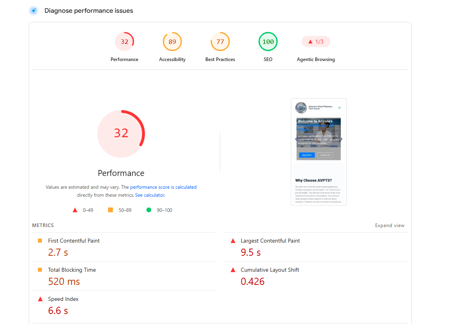Click the orange square beside Total Blocking Time

coord(40,270)
